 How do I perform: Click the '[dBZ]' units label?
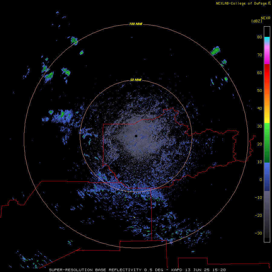(x=257, y=21)
